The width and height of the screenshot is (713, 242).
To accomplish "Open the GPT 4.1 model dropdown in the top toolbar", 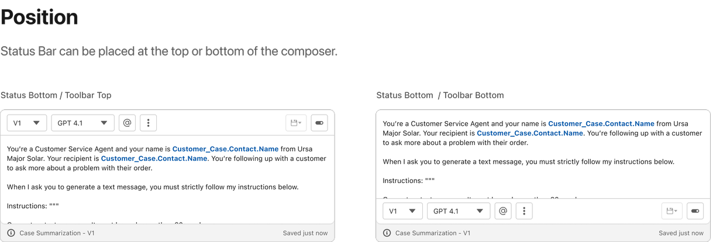I will (82, 123).
